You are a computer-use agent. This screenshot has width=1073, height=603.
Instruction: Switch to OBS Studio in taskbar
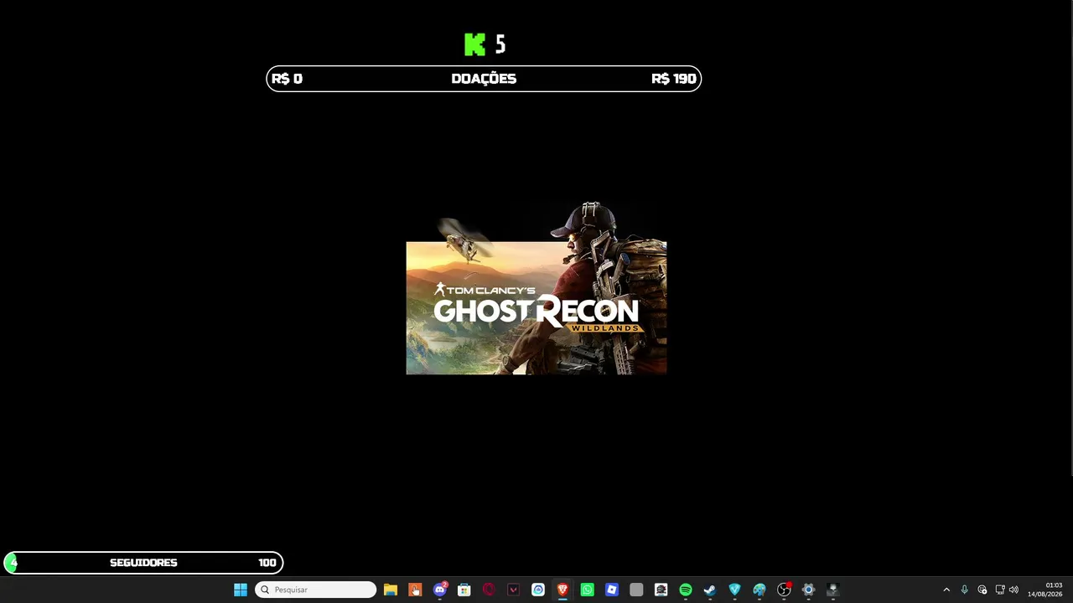tap(784, 590)
